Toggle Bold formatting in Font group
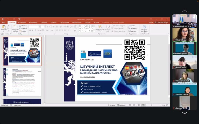 coord(30,30)
